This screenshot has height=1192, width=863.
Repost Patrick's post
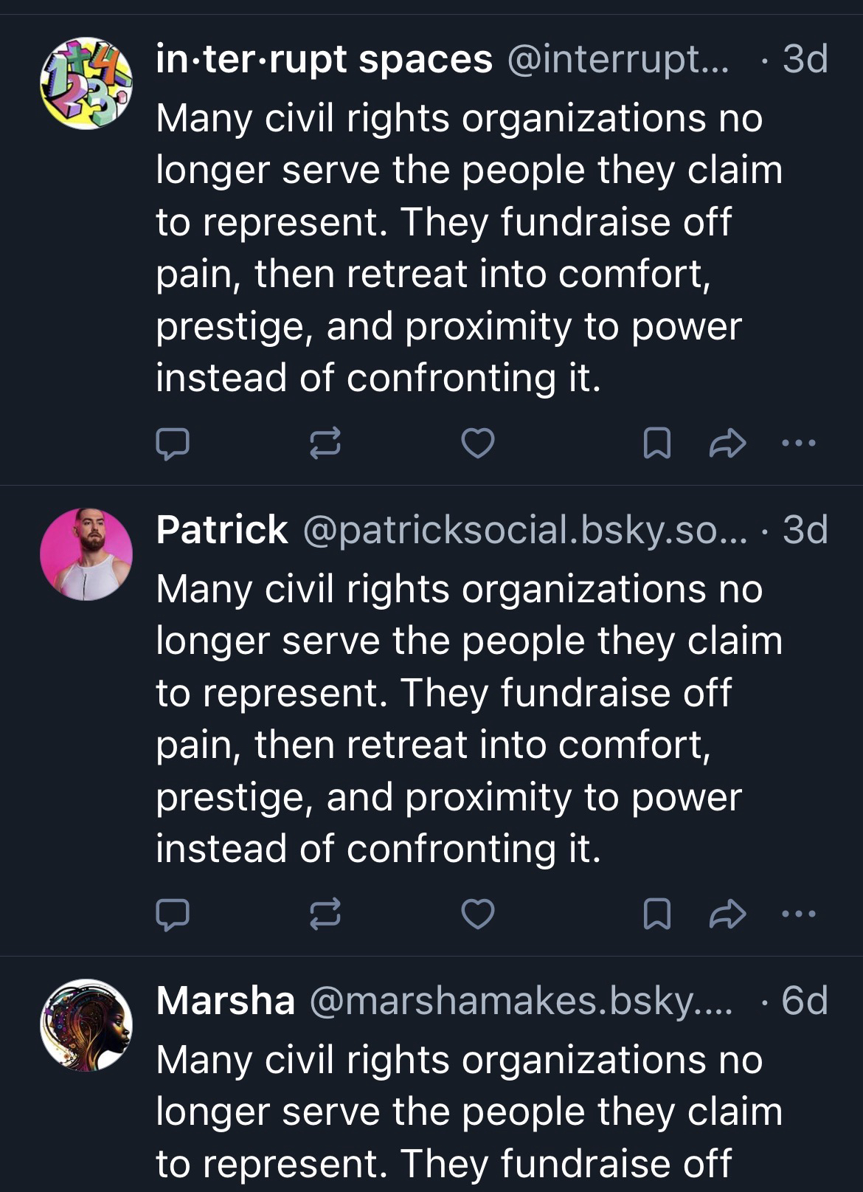coord(325,914)
